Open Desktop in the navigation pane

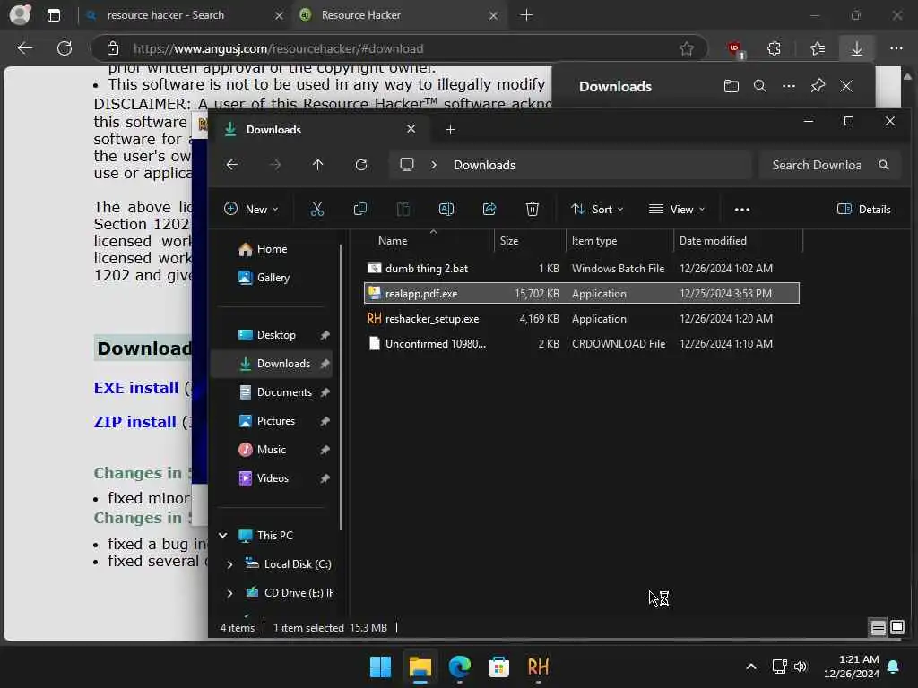click(276, 335)
